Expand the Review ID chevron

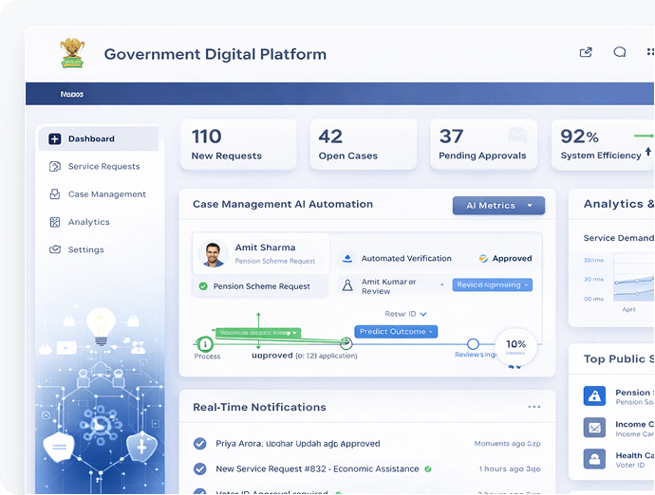(x=423, y=314)
